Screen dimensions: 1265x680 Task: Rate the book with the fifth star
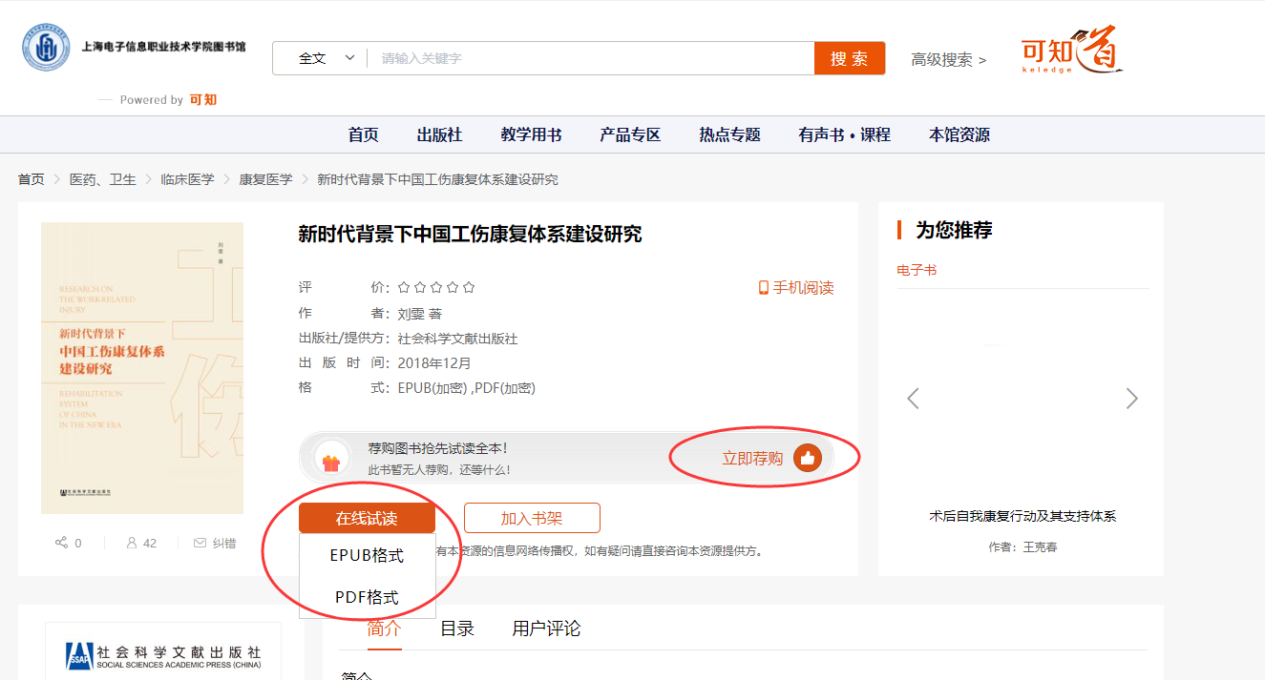coord(469,287)
